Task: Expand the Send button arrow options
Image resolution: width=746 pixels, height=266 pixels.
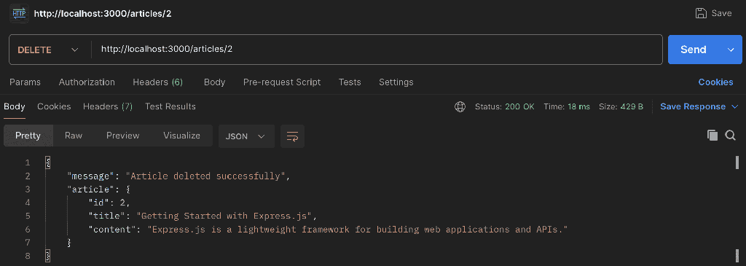Action: [x=731, y=50]
